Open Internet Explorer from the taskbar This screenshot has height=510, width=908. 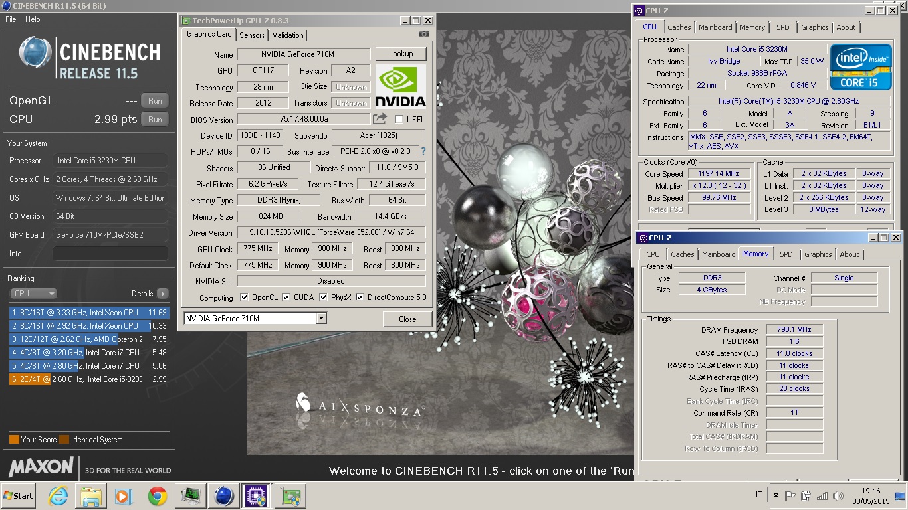tap(58, 496)
